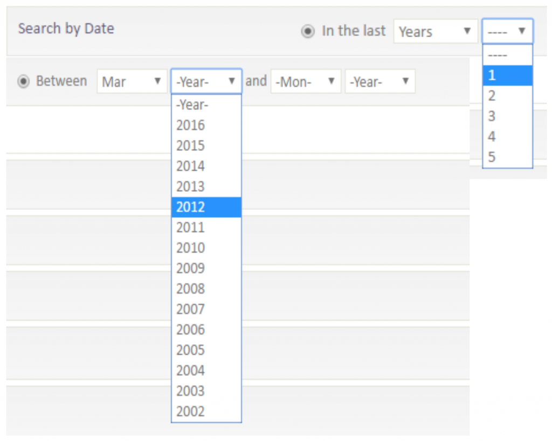Screen dimensions: 552x441
Task: Choose 5 in the number list
Action: click(507, 158)
